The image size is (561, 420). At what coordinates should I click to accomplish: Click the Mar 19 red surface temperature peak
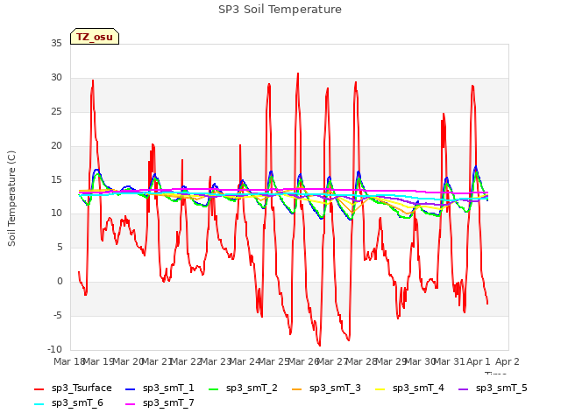tap(93, 80)
